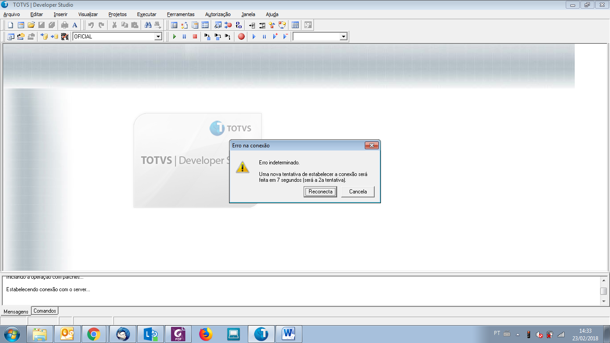Screen dimensions: 610x343
Task: Open Google Chrome from taskbar
Action: pos(93,334)
